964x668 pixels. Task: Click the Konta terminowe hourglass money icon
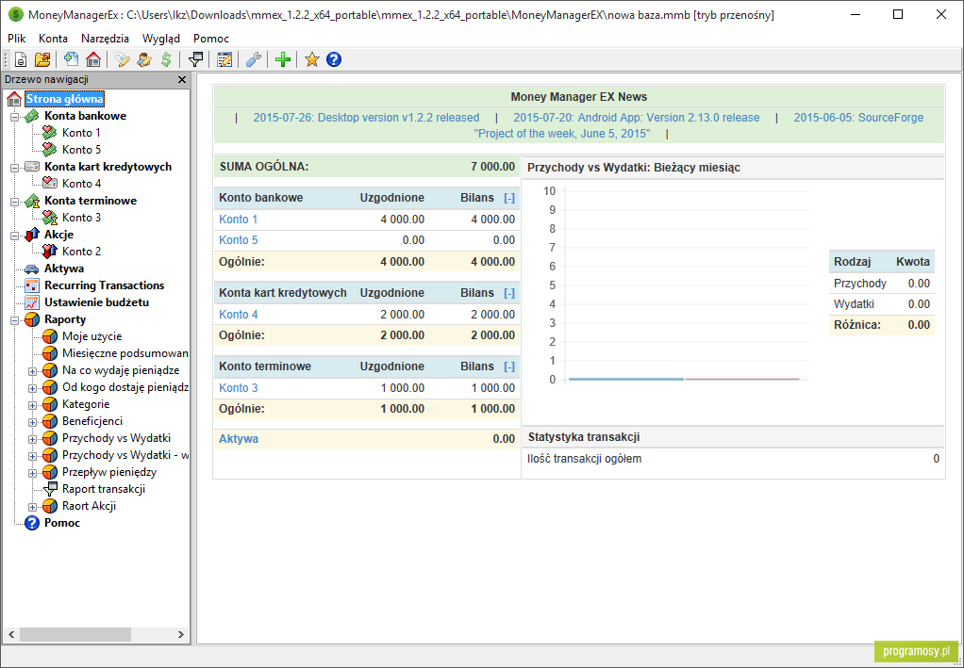[31, 201]
